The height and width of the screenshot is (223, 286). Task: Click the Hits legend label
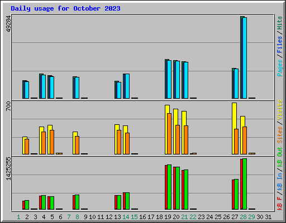coord(279,23)
